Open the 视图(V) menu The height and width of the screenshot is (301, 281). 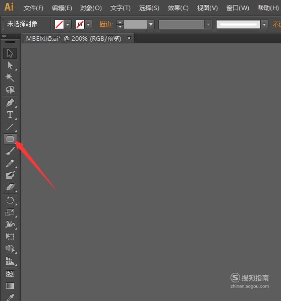(x=207, y=8)
